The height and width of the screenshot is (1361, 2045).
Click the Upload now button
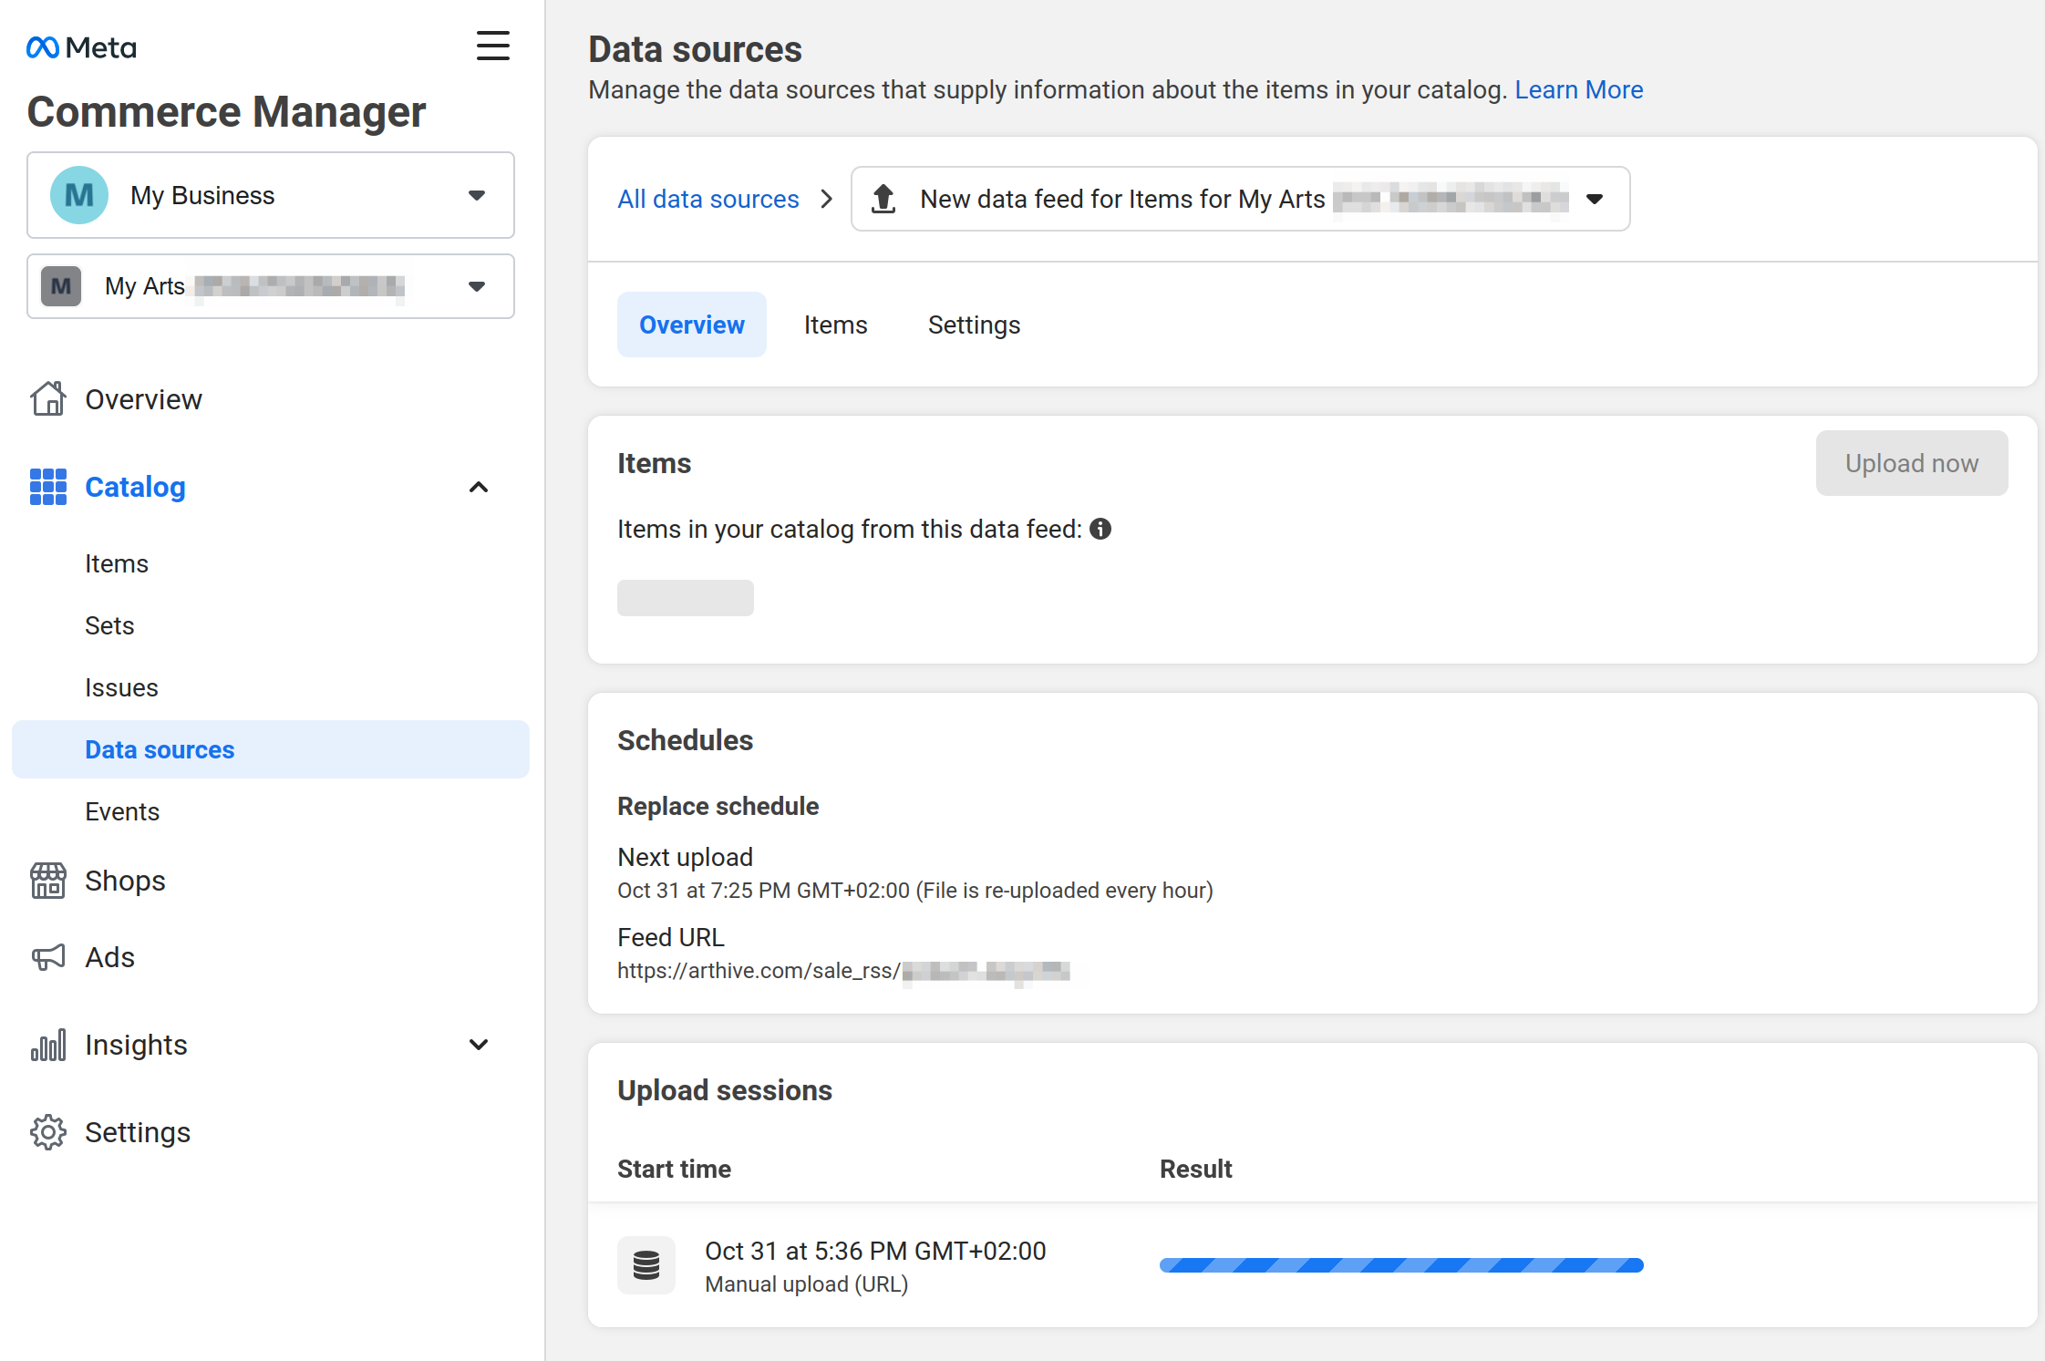coord(1912,463)
